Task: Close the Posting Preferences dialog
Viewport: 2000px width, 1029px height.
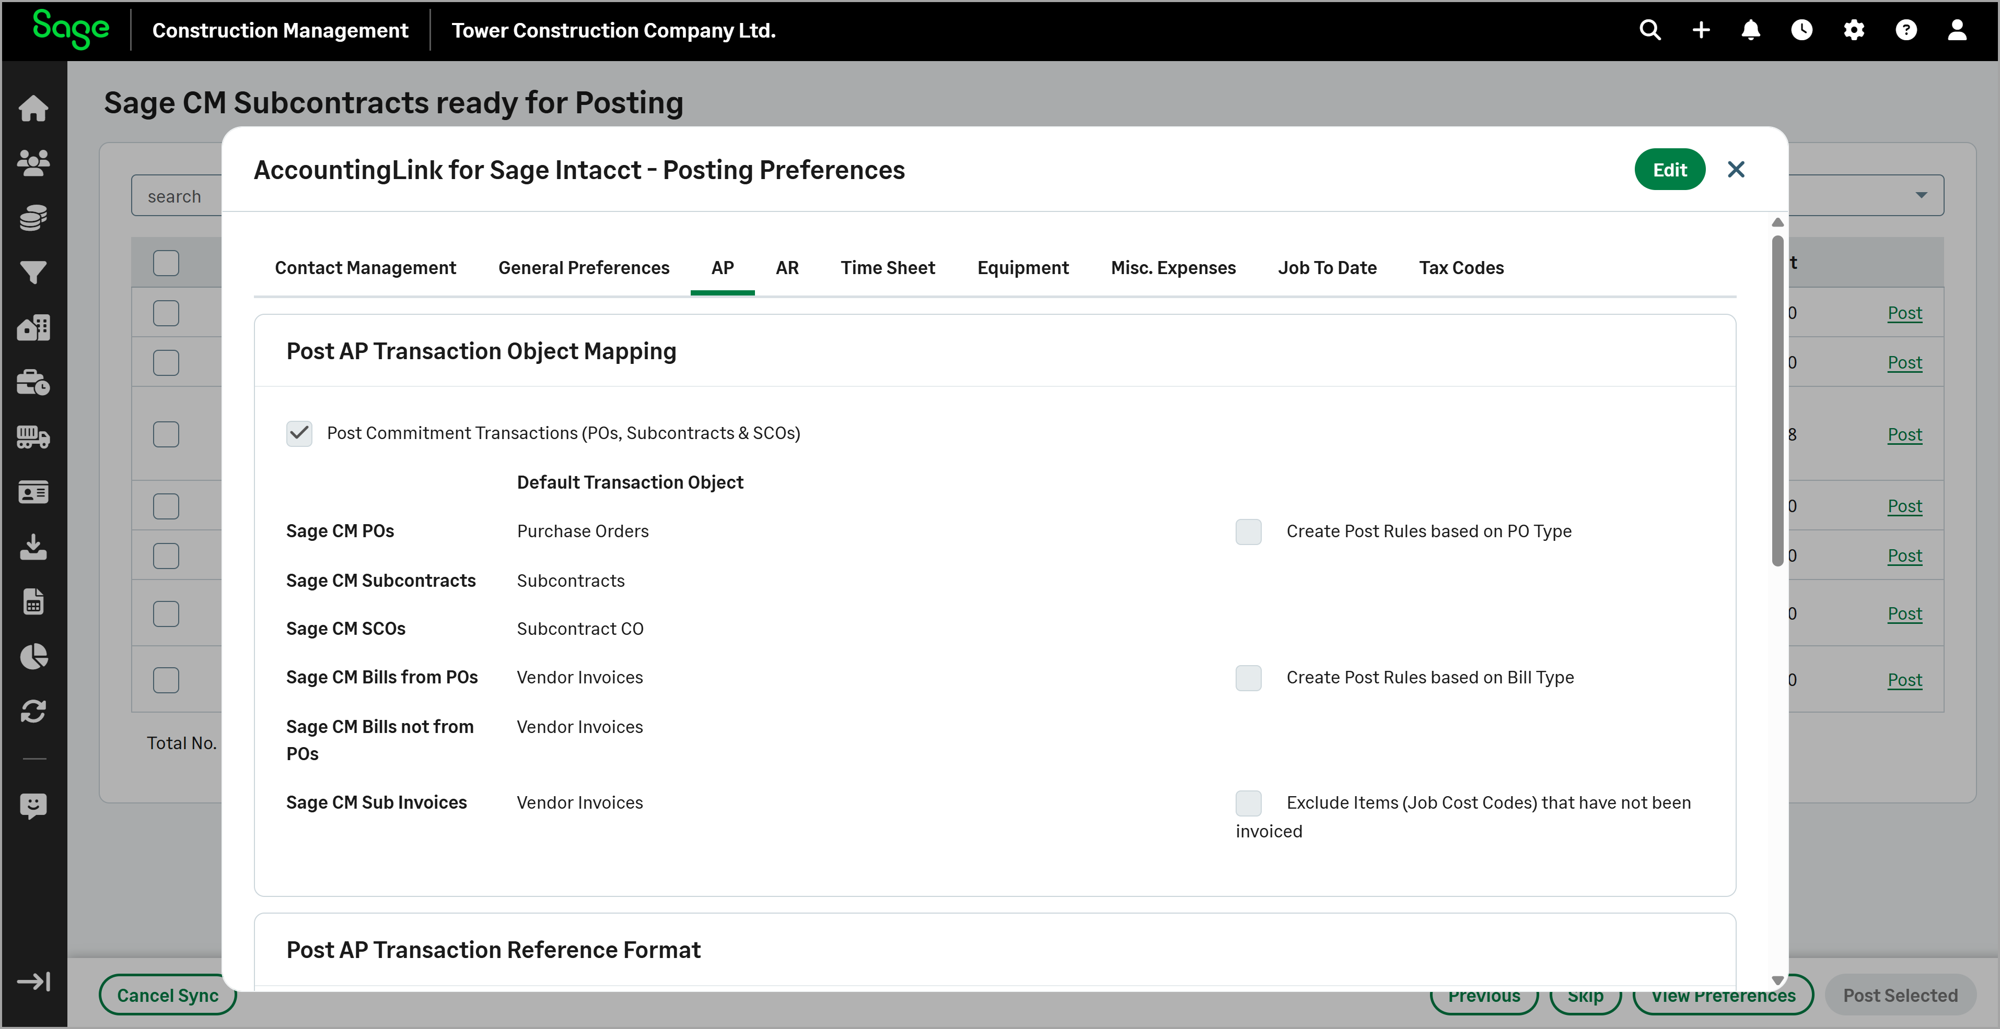Action: tap(1736, 169)
